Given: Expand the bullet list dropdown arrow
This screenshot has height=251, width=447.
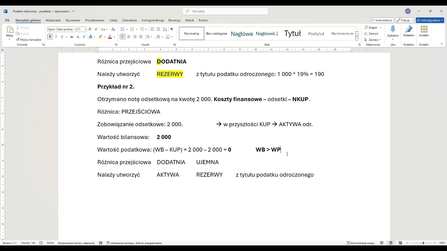Looking at the screenshot, I should (x=127, y=29).
